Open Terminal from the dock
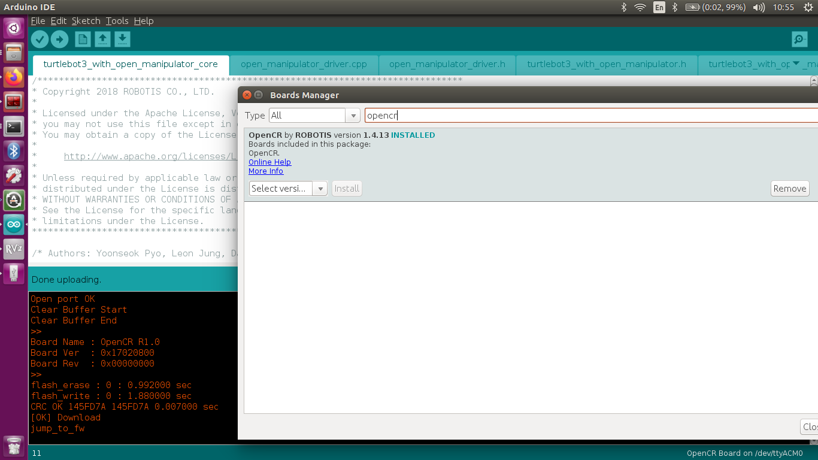The height and width of the screenshot is (460, 818). tap(14, 126)
